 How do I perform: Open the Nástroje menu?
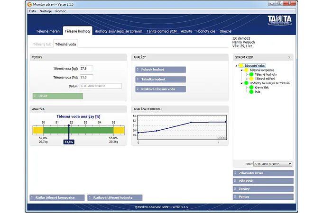46,10
